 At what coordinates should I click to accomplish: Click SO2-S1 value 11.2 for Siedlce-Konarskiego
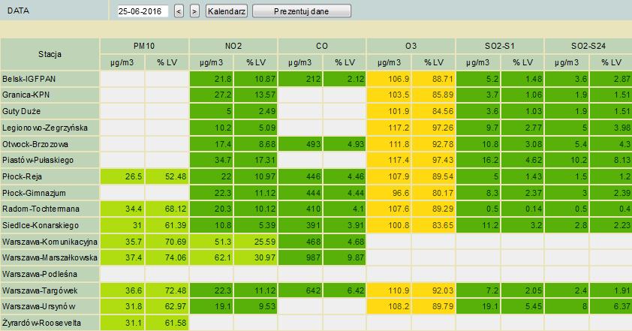point(477,225)
